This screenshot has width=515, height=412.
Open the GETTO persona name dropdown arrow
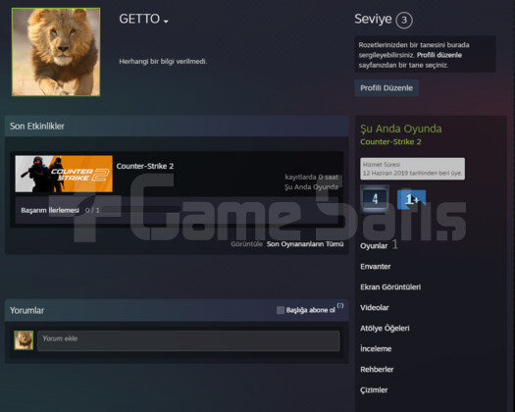coord(166,22)
